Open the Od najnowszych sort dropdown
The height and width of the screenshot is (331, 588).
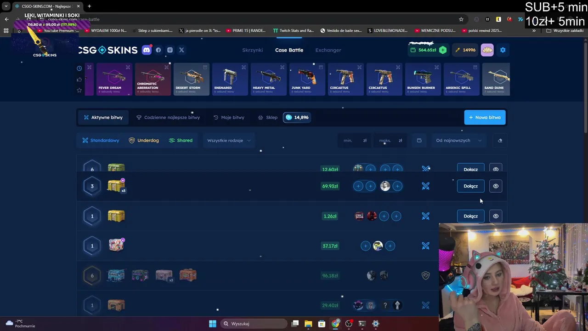(458, 140)
